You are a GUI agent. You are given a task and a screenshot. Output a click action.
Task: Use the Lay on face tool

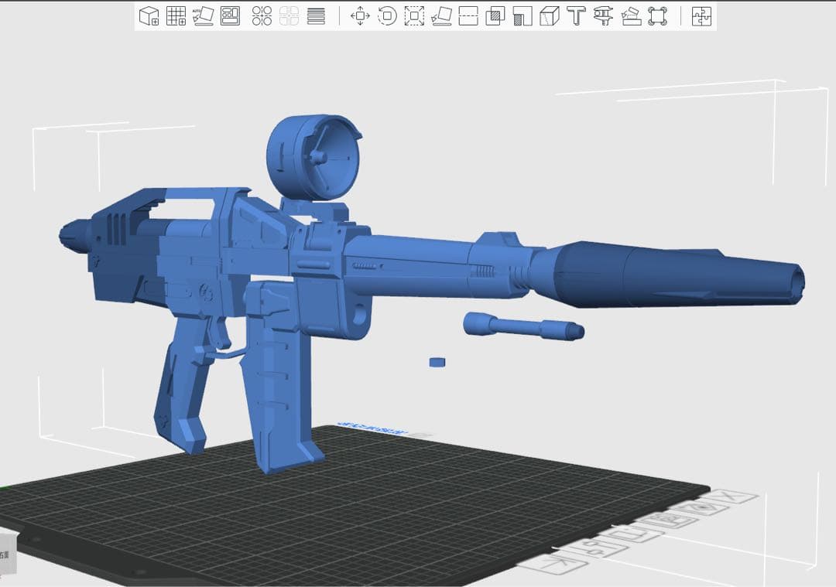[x=441, y=16]
